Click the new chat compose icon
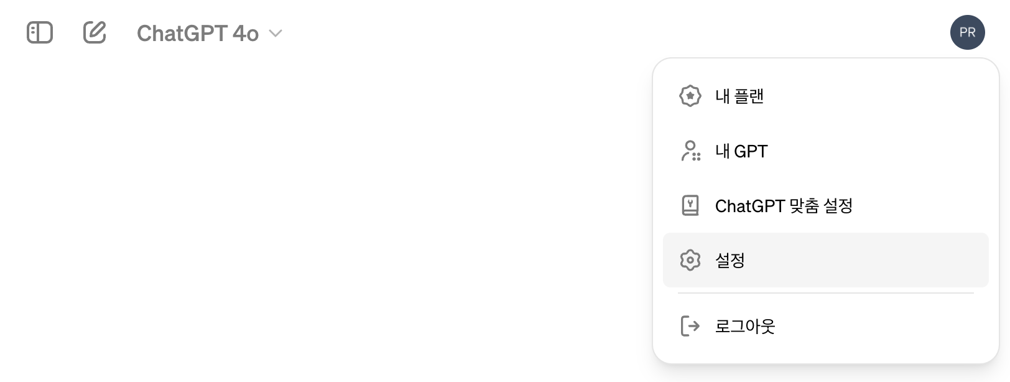Viewport: 1010px width, 382px height. (x=95, y=33)
